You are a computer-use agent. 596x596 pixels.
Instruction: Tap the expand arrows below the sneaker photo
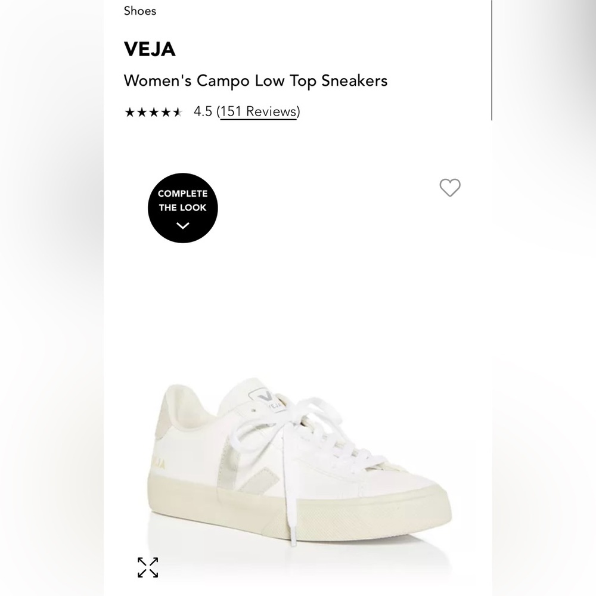pos(147,567)
